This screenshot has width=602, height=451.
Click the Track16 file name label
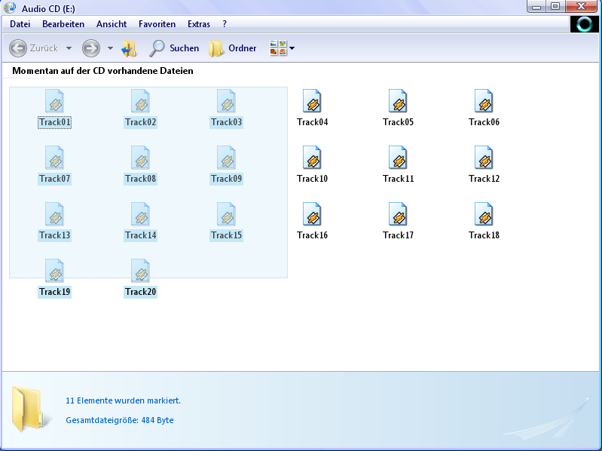point(312,235)
